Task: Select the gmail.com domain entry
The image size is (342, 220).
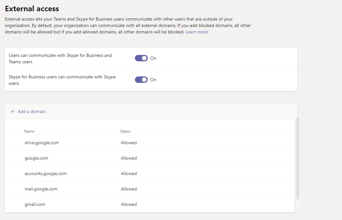Action: pyautogui.click(x=35, y=204)
